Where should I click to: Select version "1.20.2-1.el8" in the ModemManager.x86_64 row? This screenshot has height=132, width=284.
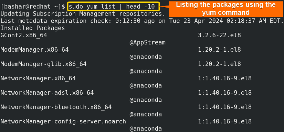219,50
